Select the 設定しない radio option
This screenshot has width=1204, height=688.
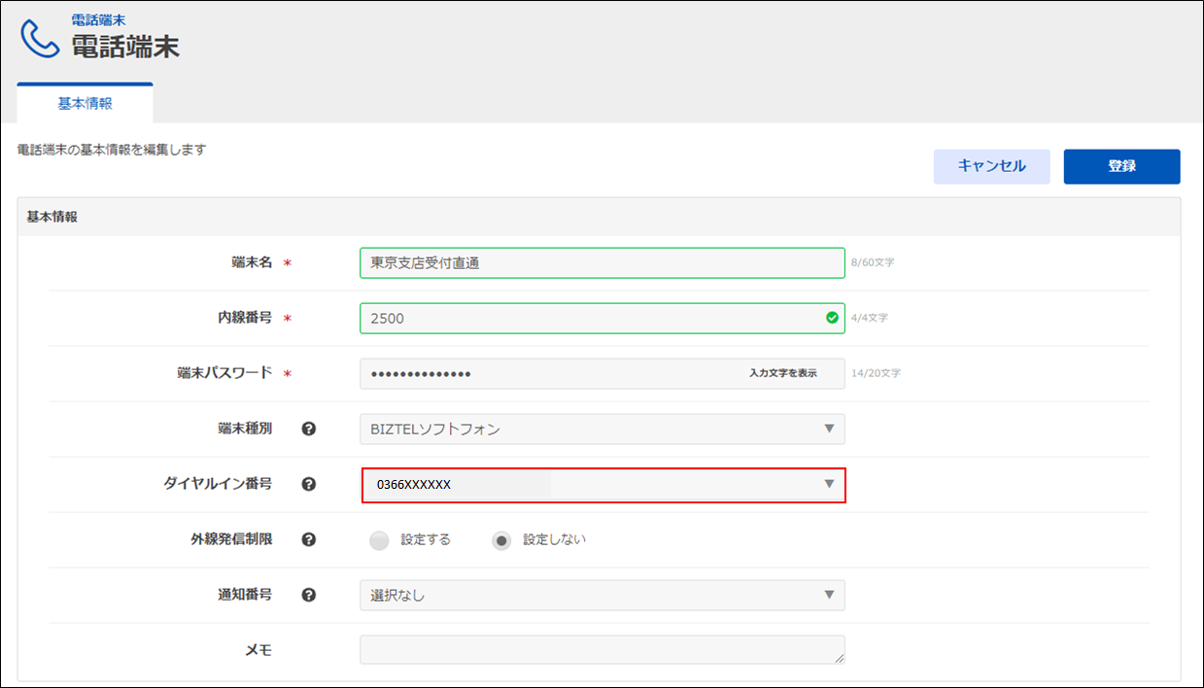pos(501,540)
